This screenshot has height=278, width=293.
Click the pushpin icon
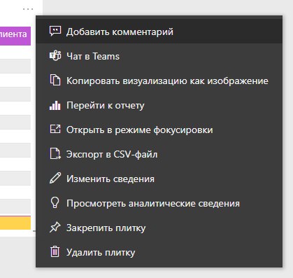(55, 228)
